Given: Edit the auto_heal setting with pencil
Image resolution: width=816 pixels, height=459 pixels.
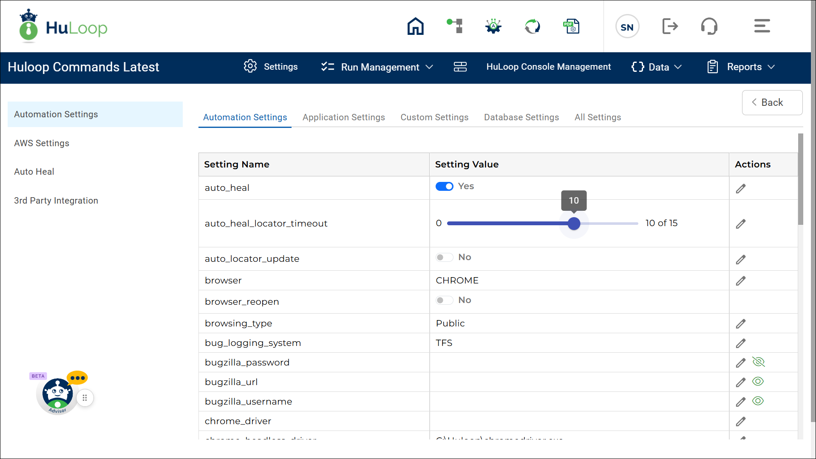Looking at the screenshot, I should click(x=741, y=189).
